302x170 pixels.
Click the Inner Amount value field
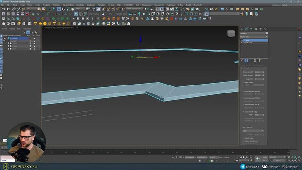click(259, 72)
